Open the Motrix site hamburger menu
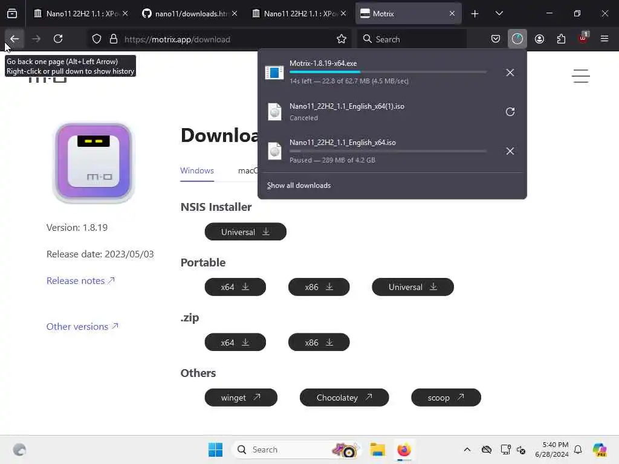Viewport: 619px width, 464px height. [581, 76]
